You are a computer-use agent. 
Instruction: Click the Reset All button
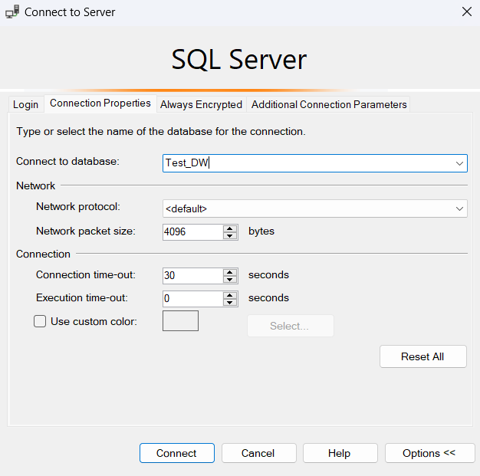pos(422,356)
